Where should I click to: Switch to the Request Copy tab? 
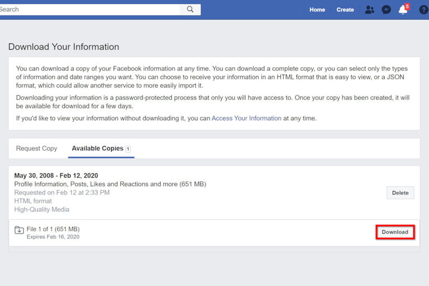(x=37, y=149)
